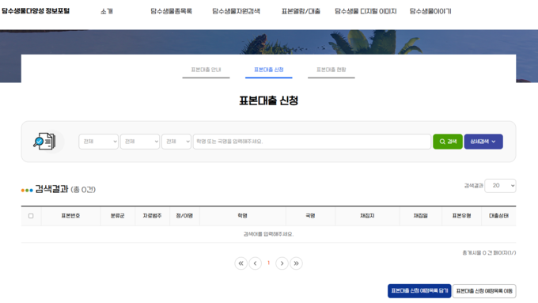The width and height of the screenshot is (538, 303).
Task: Click the 표본번호 column header
Action: point(70,216)
